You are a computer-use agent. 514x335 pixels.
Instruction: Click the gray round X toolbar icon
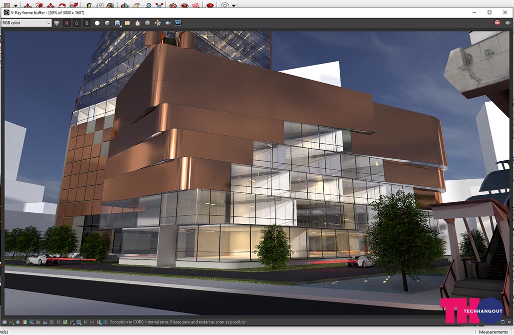coord(148,23)
